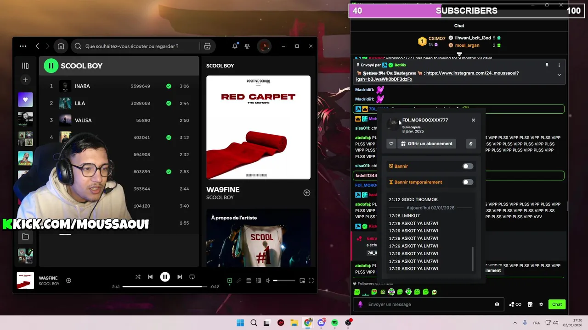Image resolution: width=588 pixels, height=330 pixels.
Task: Open Spotify from the taskbar
Action: (335, 323)
